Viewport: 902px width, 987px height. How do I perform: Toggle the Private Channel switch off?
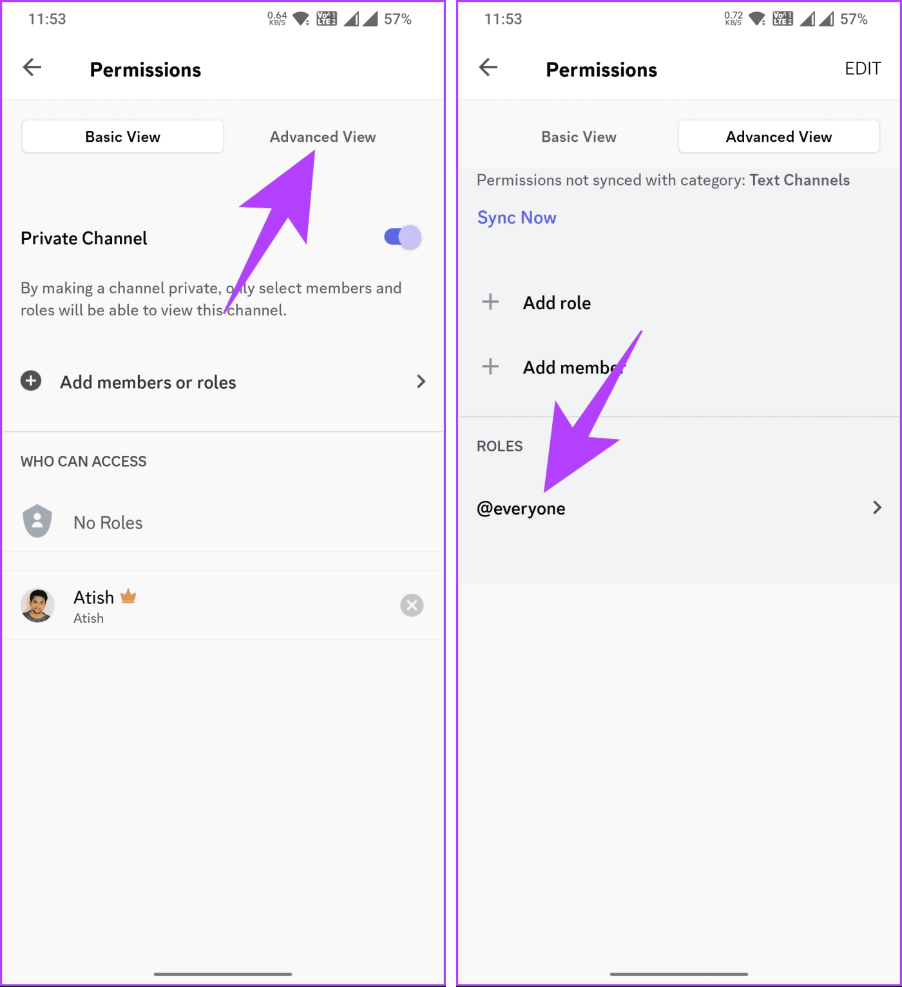coord(403,237)
